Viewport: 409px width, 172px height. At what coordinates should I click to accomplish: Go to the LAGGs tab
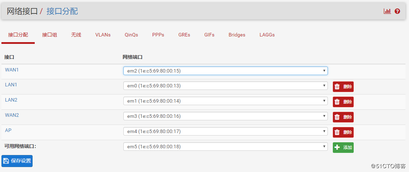267,35
